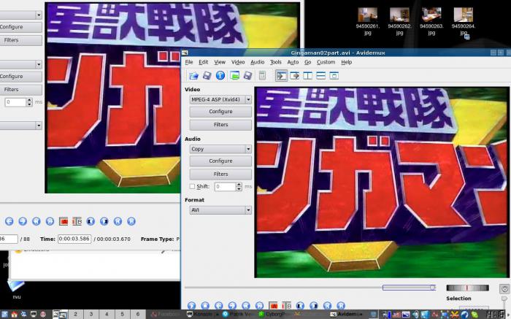Open the calculator from the toolbar
This screenshot has width=511, height=319.
262,76
